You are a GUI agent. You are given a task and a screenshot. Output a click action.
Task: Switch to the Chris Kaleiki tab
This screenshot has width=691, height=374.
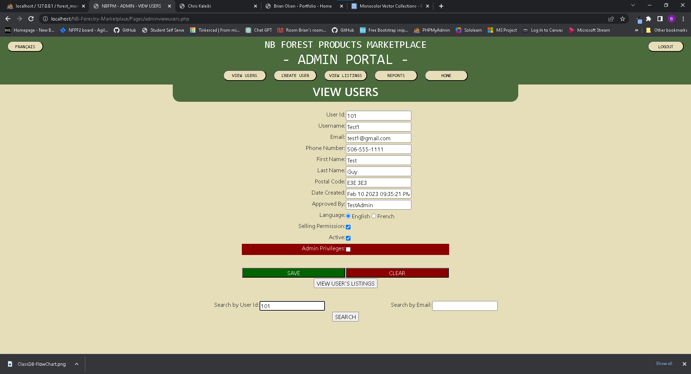point(216,6)
